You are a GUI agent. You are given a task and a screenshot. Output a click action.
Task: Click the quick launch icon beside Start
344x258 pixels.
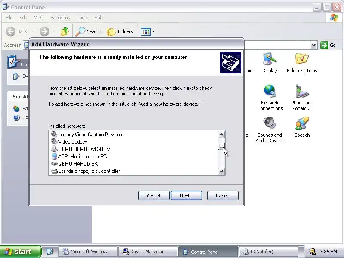[50, 252]
